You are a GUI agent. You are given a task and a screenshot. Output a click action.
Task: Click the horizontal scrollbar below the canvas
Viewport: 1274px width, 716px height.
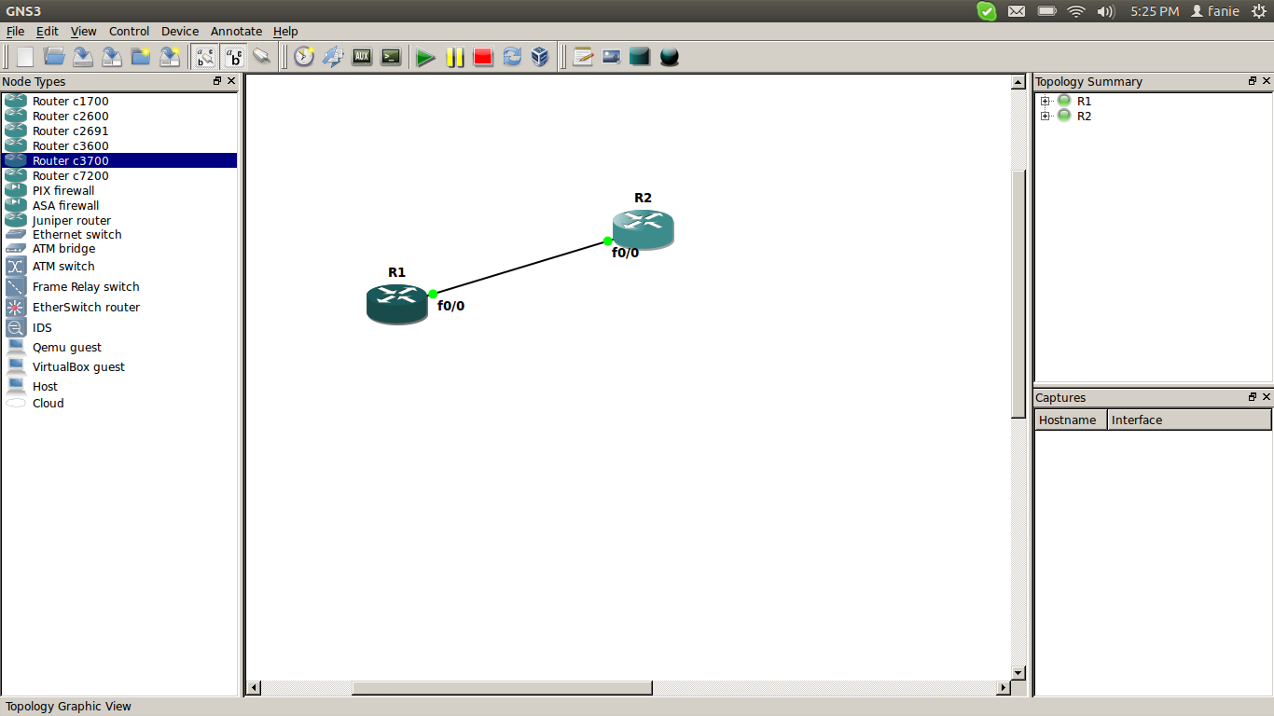point(501,688)
